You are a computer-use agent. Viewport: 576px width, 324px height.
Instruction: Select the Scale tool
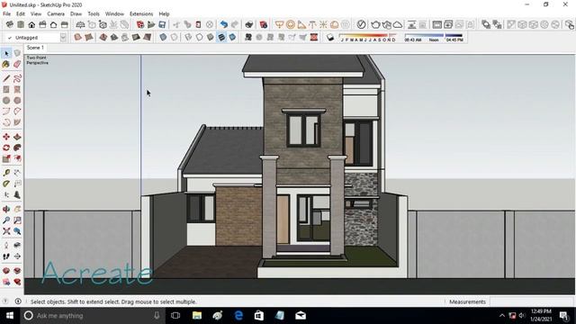6,158
